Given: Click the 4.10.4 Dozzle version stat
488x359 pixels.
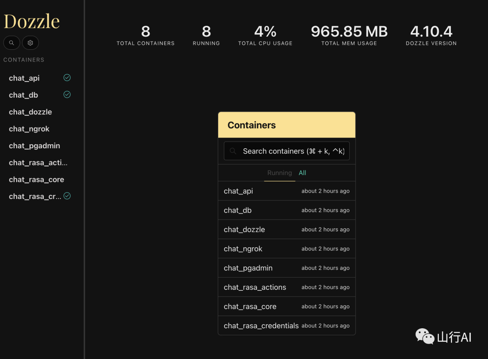Looking at the screenshot, I should [x=432, y=35].
